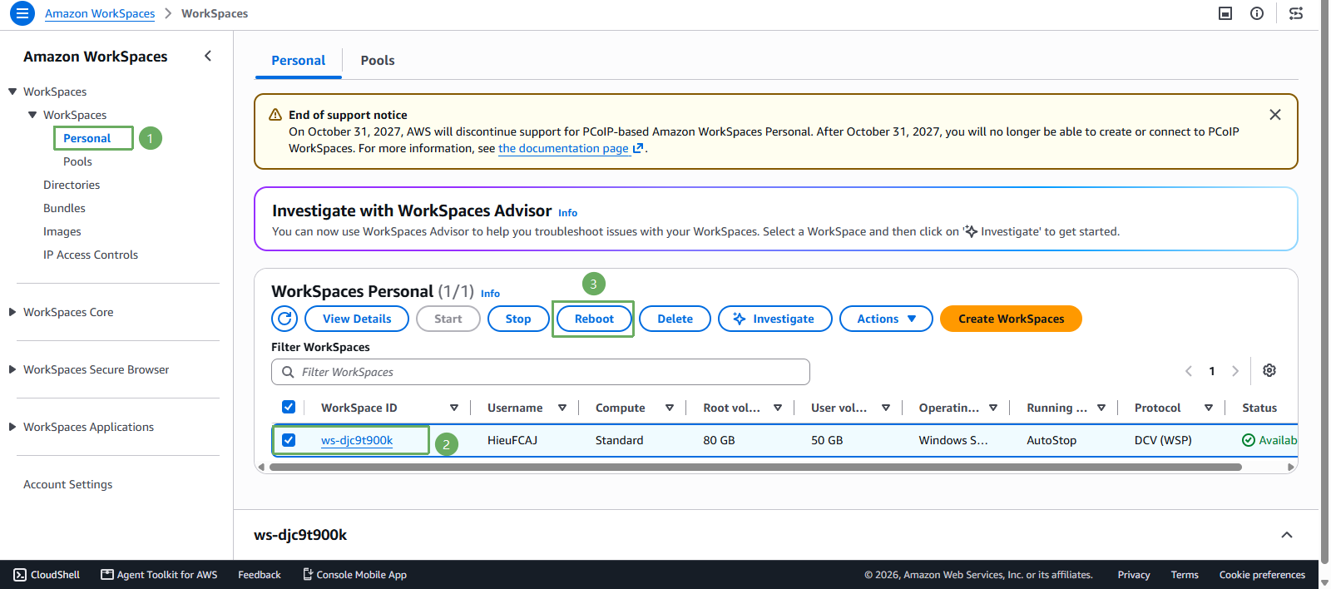This screenshot has width=1331, height=589.
Task: Sort by Compute column
Action: pos(670,408)
